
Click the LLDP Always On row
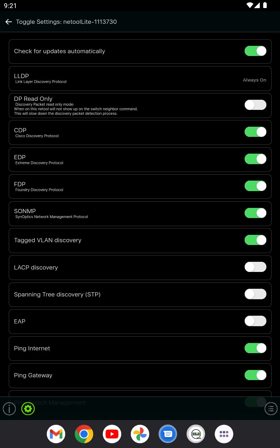click(140, 78)
